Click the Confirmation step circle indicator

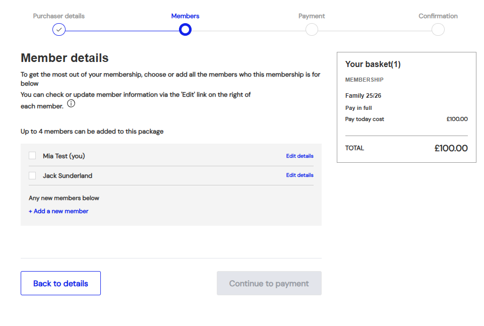point(438,30)
